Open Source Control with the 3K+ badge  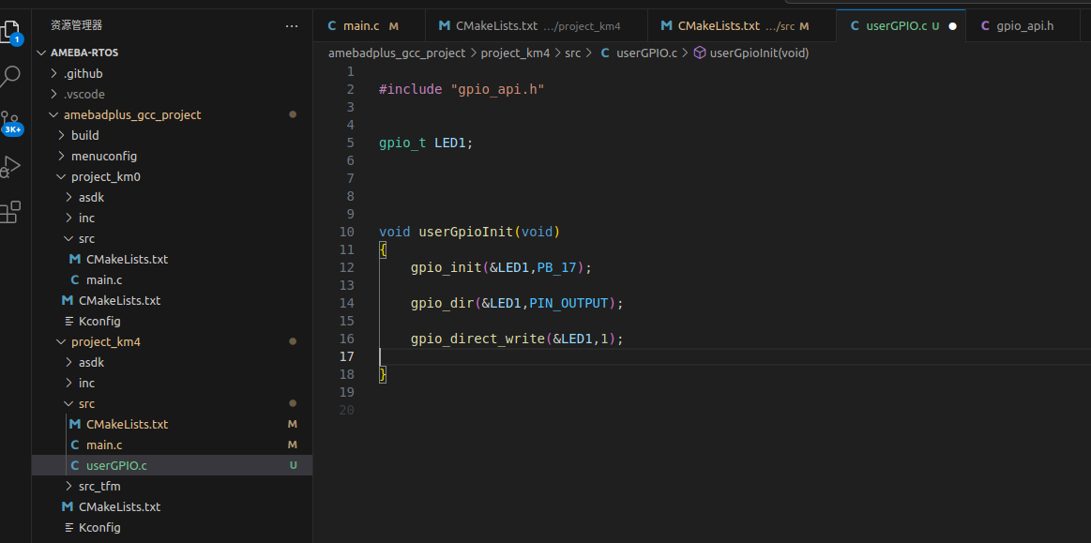10,122
